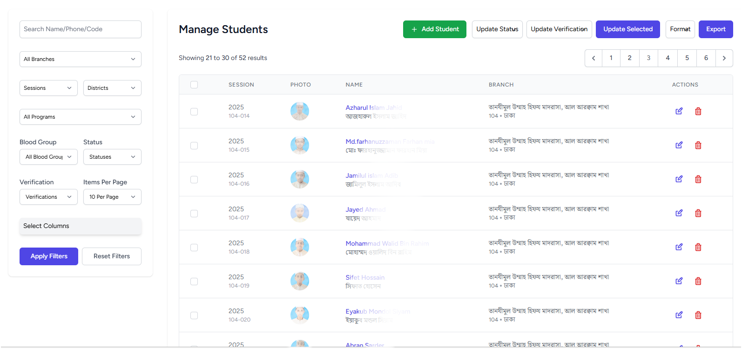Edit student 104-018 Mohammad Walid
This screenshot has width=742, height=349.
click(x=679, y=247)
